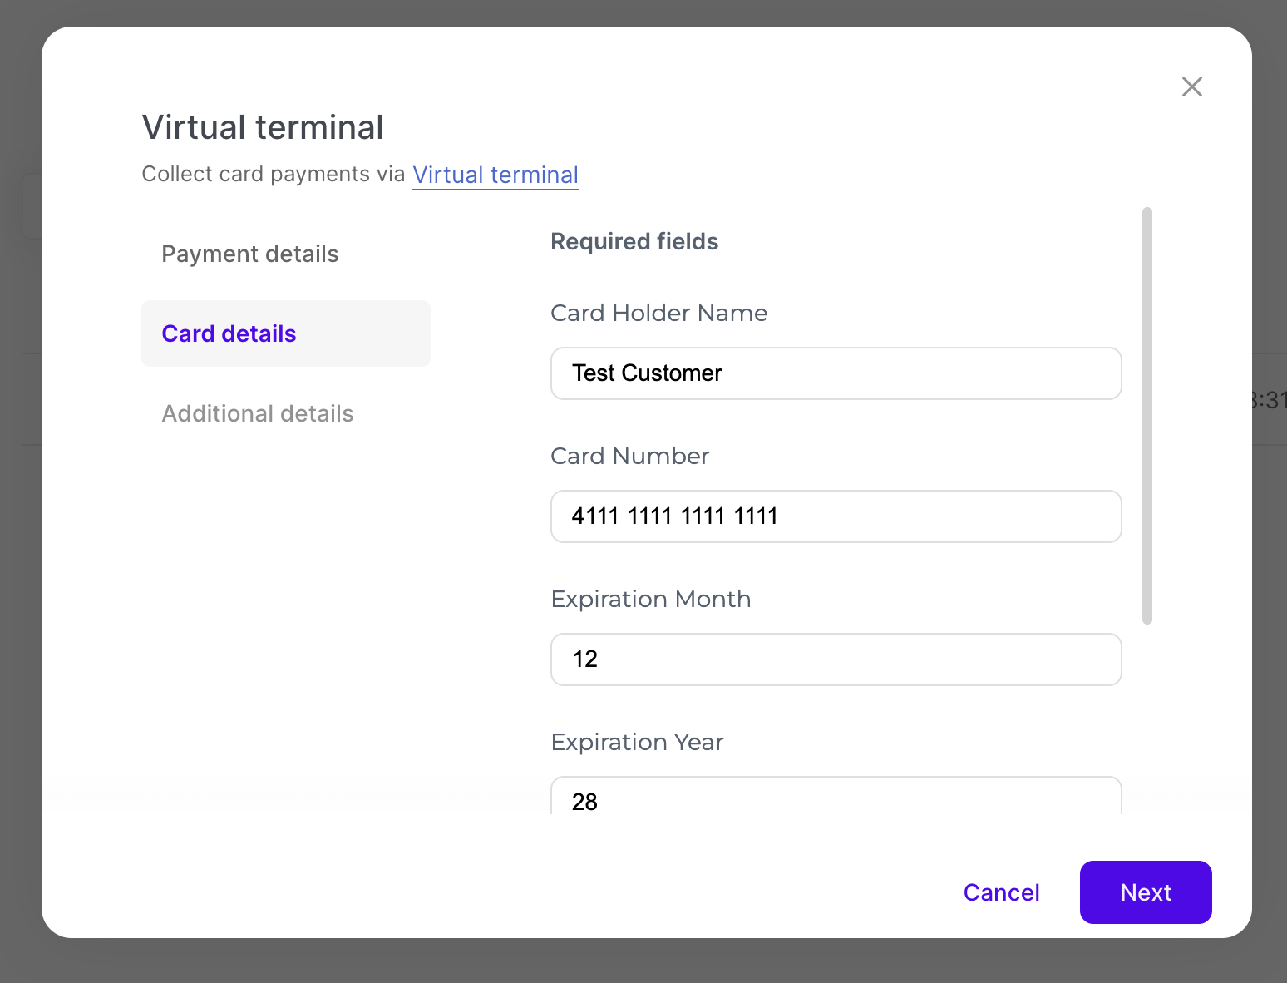Focus the Expiration Year input field
This screenshot has width=1287, height=983.
coord(836,798)
